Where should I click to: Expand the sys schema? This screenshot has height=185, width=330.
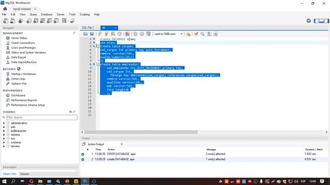pyautogui.click(x=4, y=138)
